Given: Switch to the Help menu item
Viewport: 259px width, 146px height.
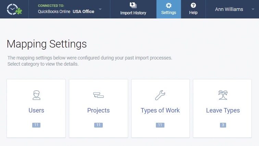Looking at the screenshot, I should coord(193,9).
